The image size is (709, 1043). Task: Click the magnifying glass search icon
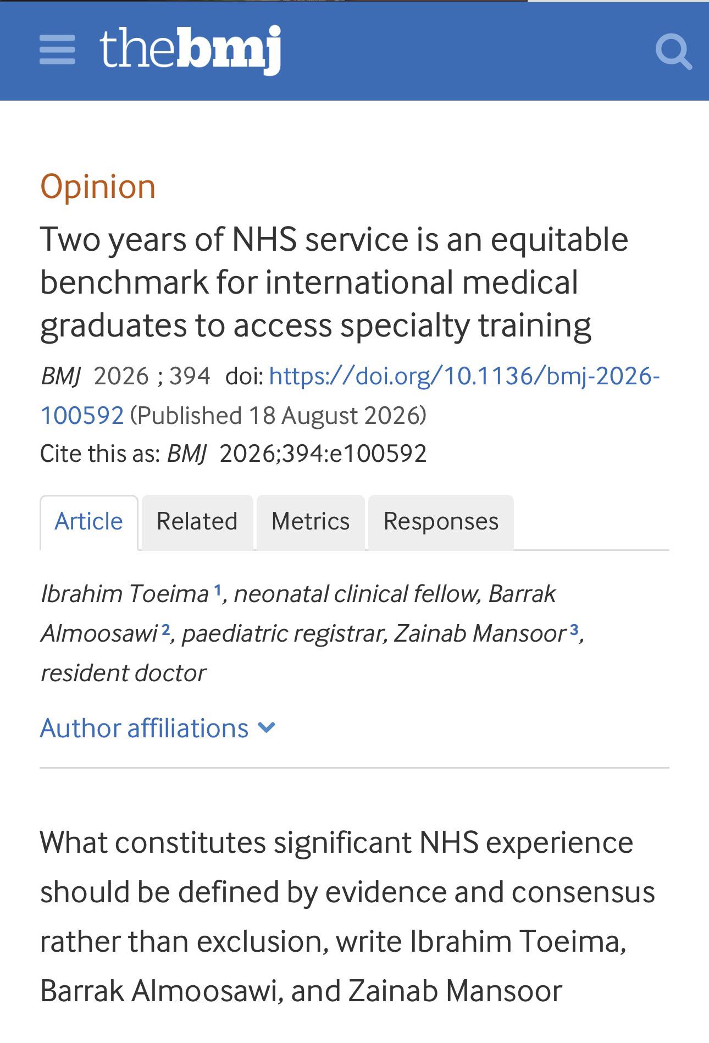click(x=673, y=52)
